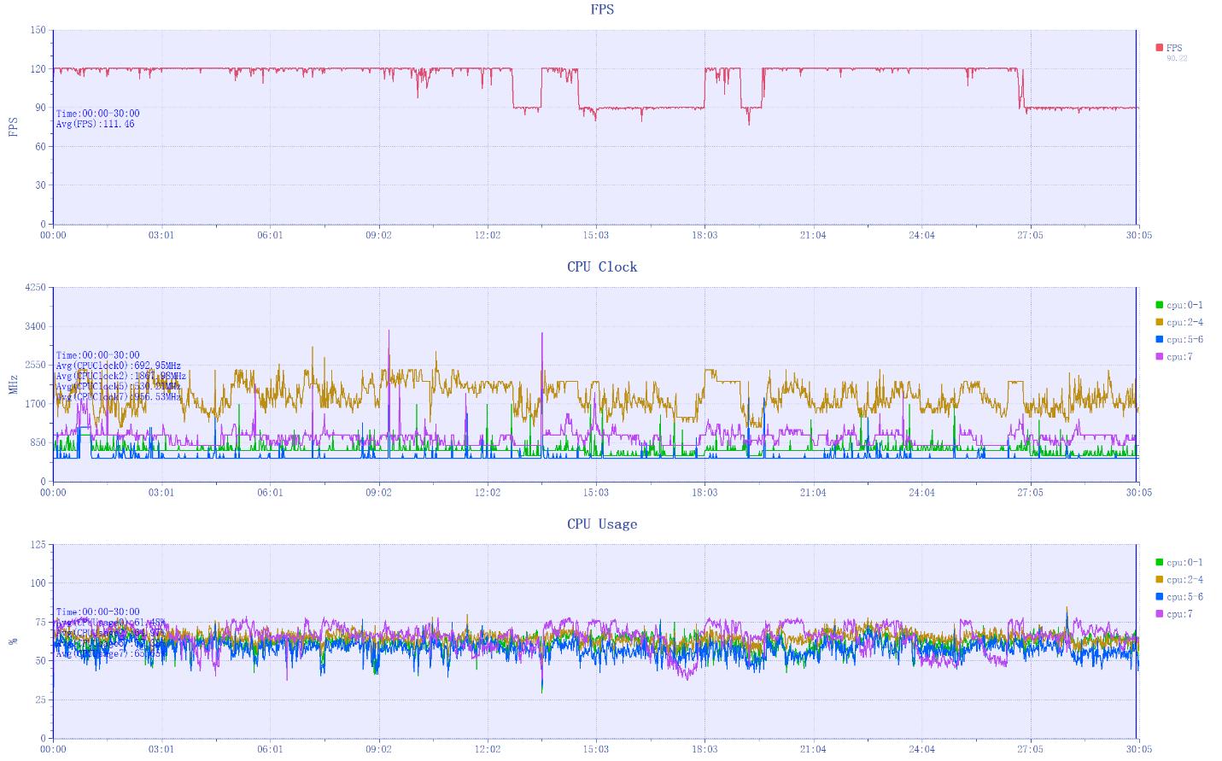Screen dimensions: 1222x761
Task: Click the 60 tick on FPS y-axis
Action: (40, 147)
